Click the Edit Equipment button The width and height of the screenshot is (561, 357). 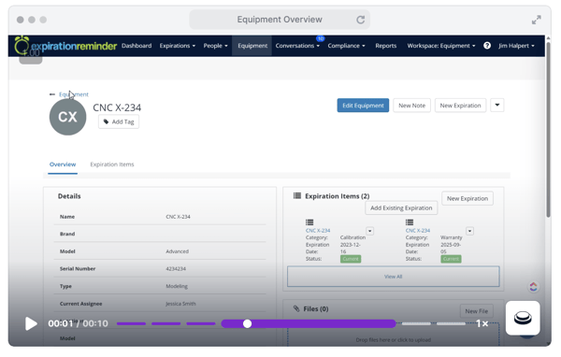click(x=363, y=106)
